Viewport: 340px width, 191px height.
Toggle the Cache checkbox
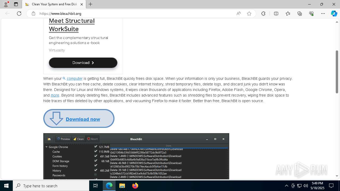[96, 151]
